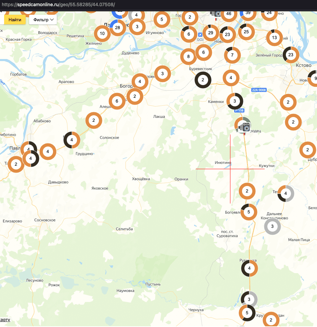Open the 5-camera cluster near Богоявление

click(249, 212)
